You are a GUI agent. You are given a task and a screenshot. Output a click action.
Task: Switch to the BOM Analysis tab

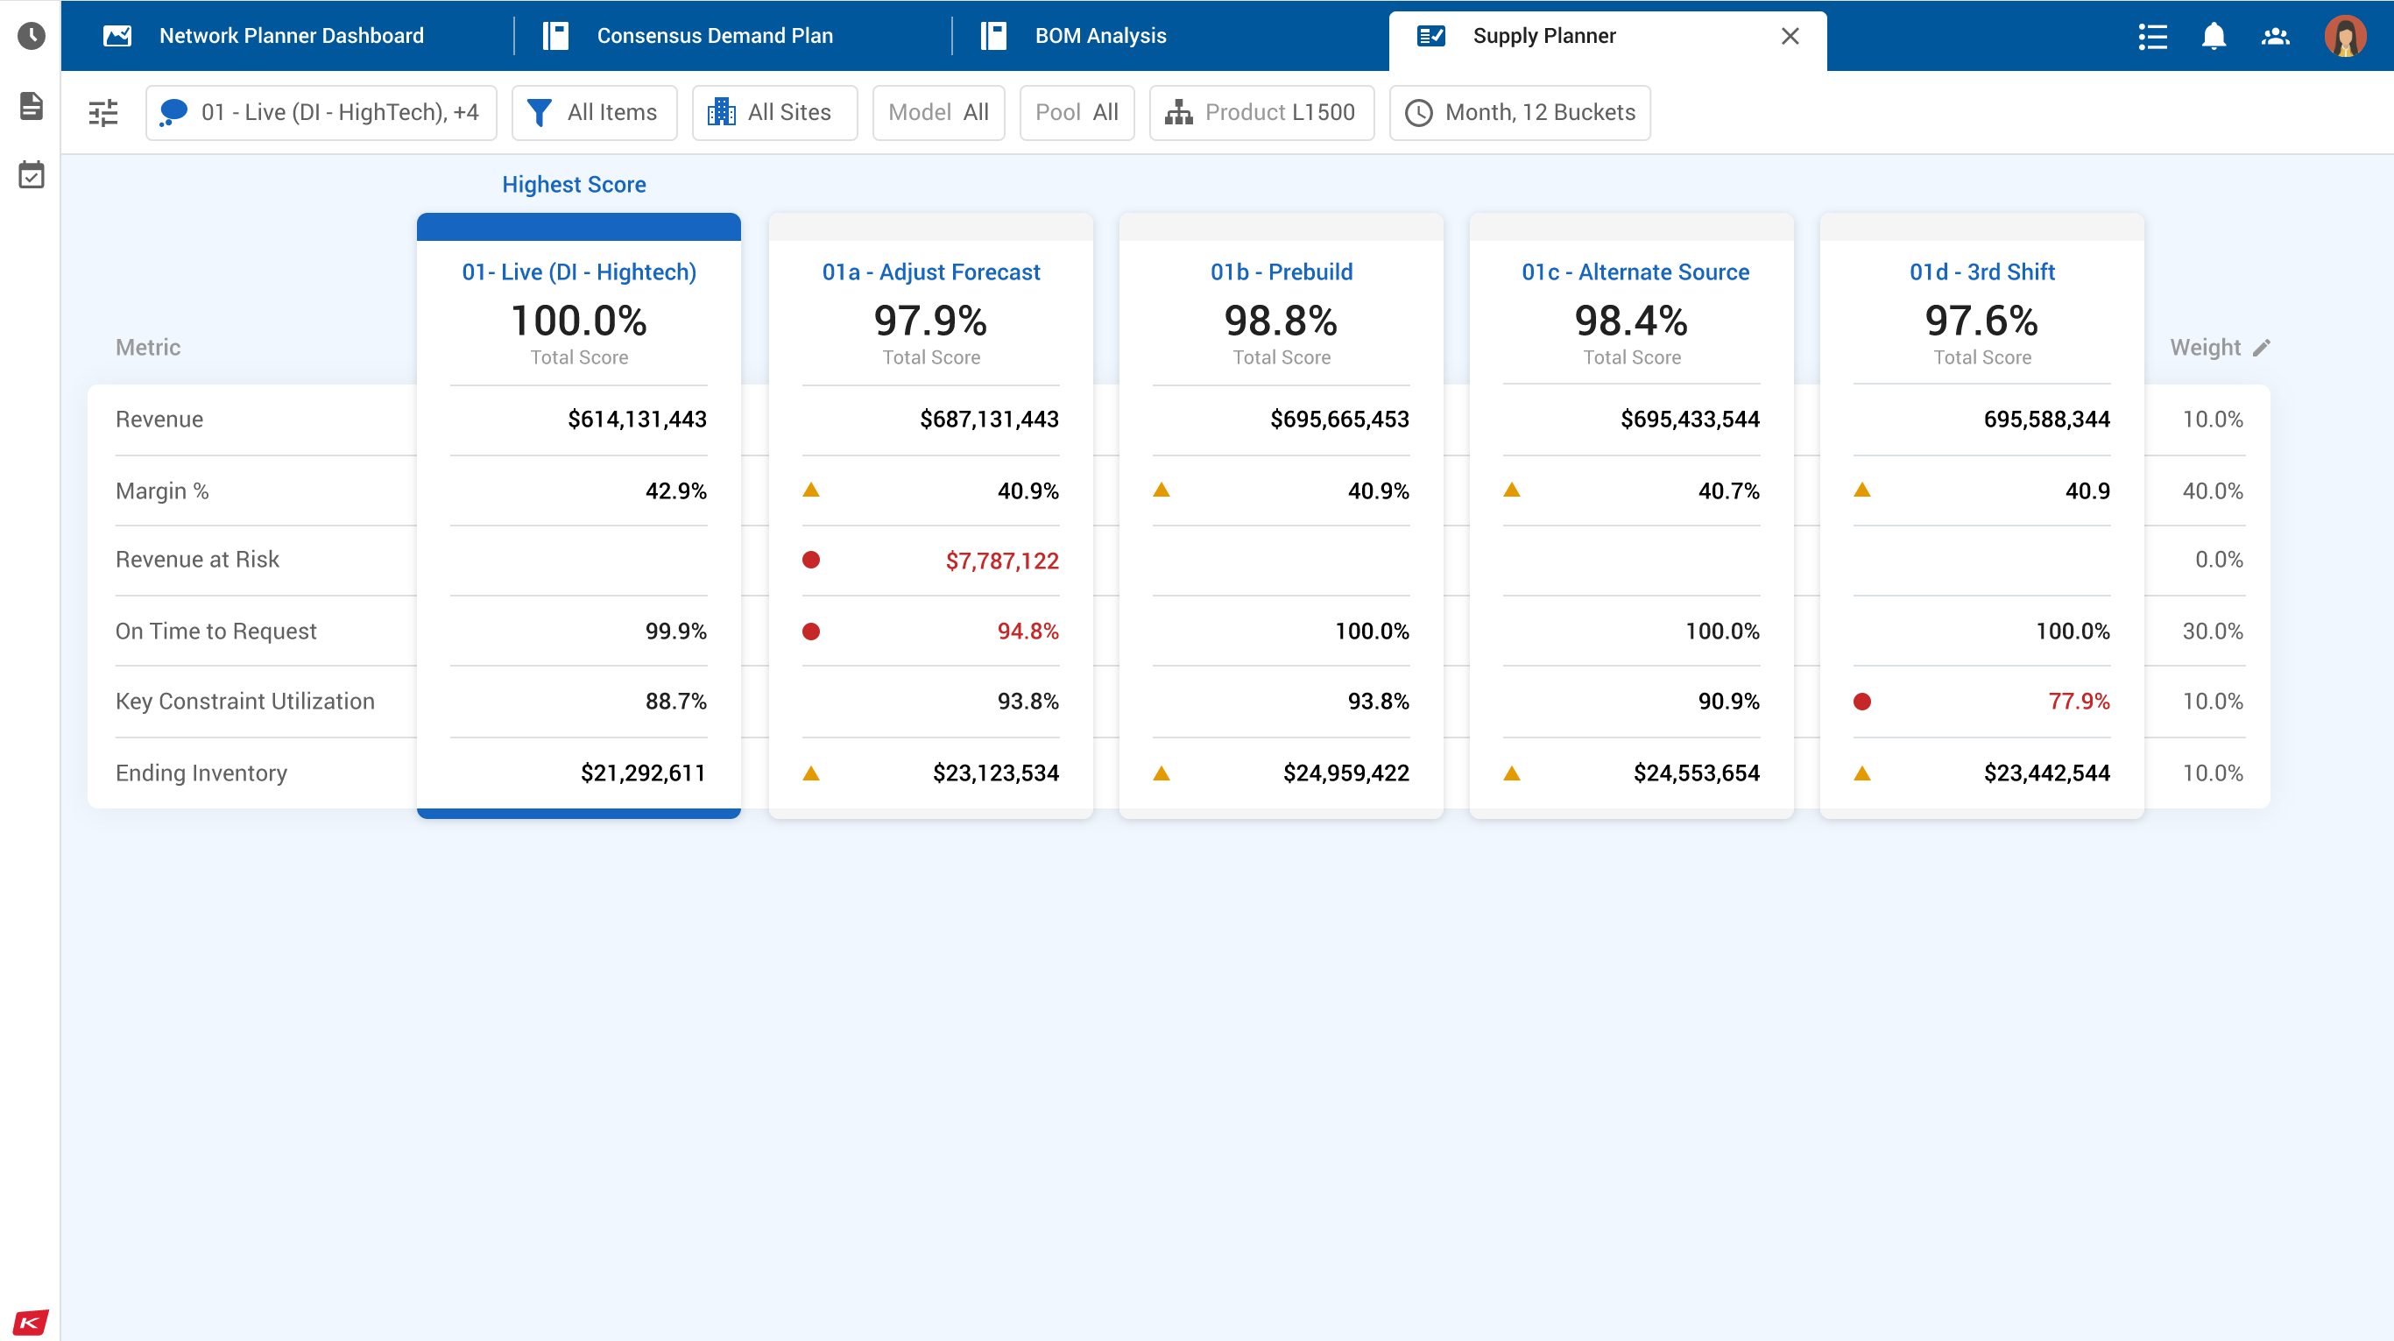pyautogui.click(x=1100, y=35)
